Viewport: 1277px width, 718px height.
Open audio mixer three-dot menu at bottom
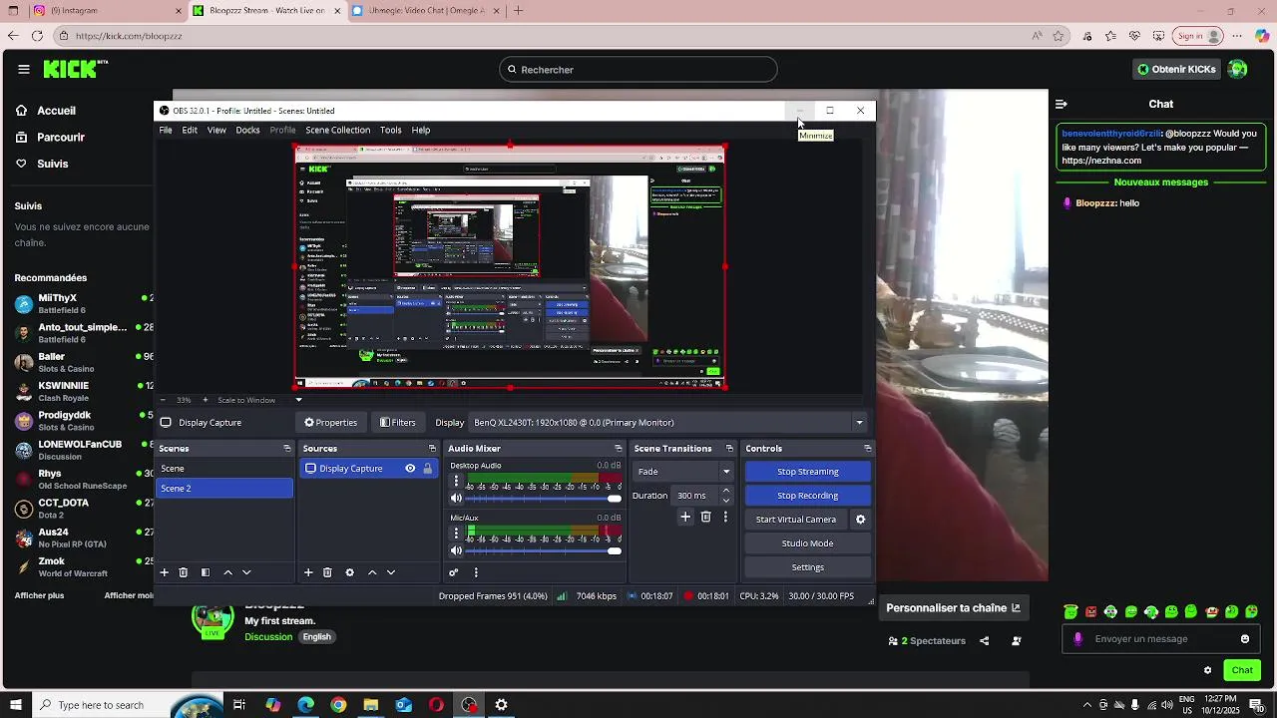click(x=476, y=572)
